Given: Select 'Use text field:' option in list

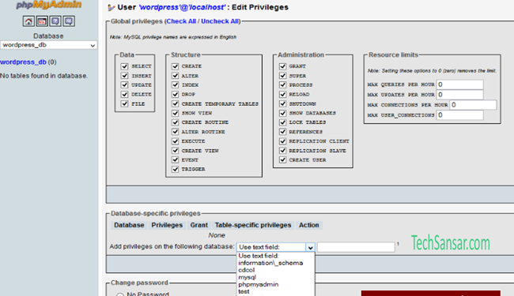Looking at the screenshot, I should (275, 256).
